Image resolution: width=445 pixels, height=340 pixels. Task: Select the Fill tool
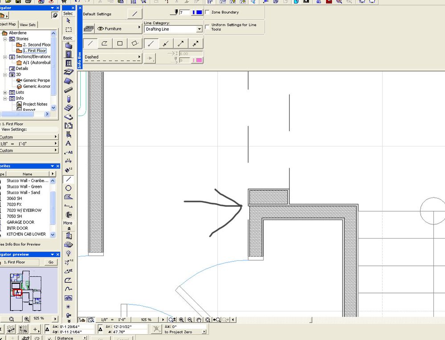coord(69,197)
